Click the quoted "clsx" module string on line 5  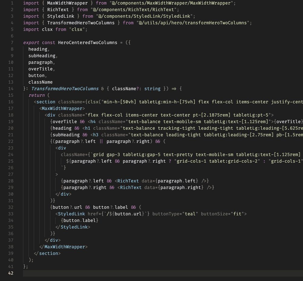click(77, 29)
